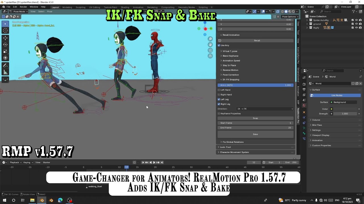364x204 pixels.
Task: Open Windows Start menu
Action: click(4, 200)
